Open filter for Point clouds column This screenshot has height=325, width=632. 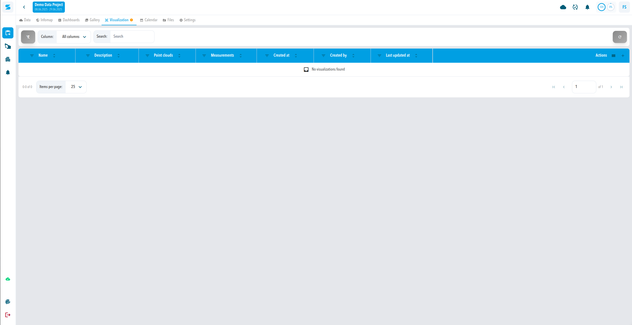[147, 56]
